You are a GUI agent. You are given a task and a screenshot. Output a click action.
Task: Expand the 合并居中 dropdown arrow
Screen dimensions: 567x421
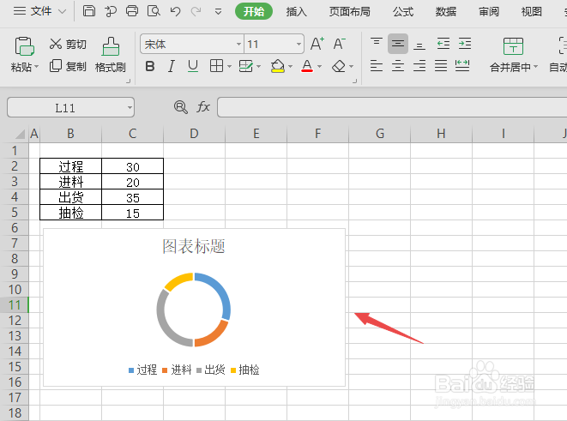[x=535, y=67]
